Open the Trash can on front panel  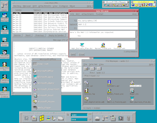pos(129,118)
